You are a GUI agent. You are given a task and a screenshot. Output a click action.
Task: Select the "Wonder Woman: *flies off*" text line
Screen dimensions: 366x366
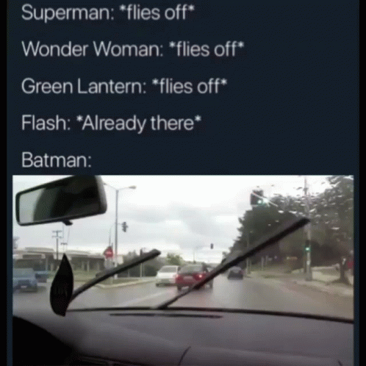[133, 49]
